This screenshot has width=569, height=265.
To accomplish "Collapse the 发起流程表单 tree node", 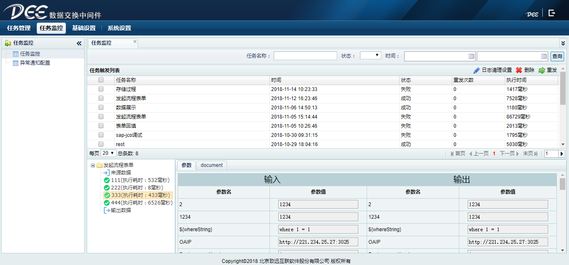I will tap(93, 165).
